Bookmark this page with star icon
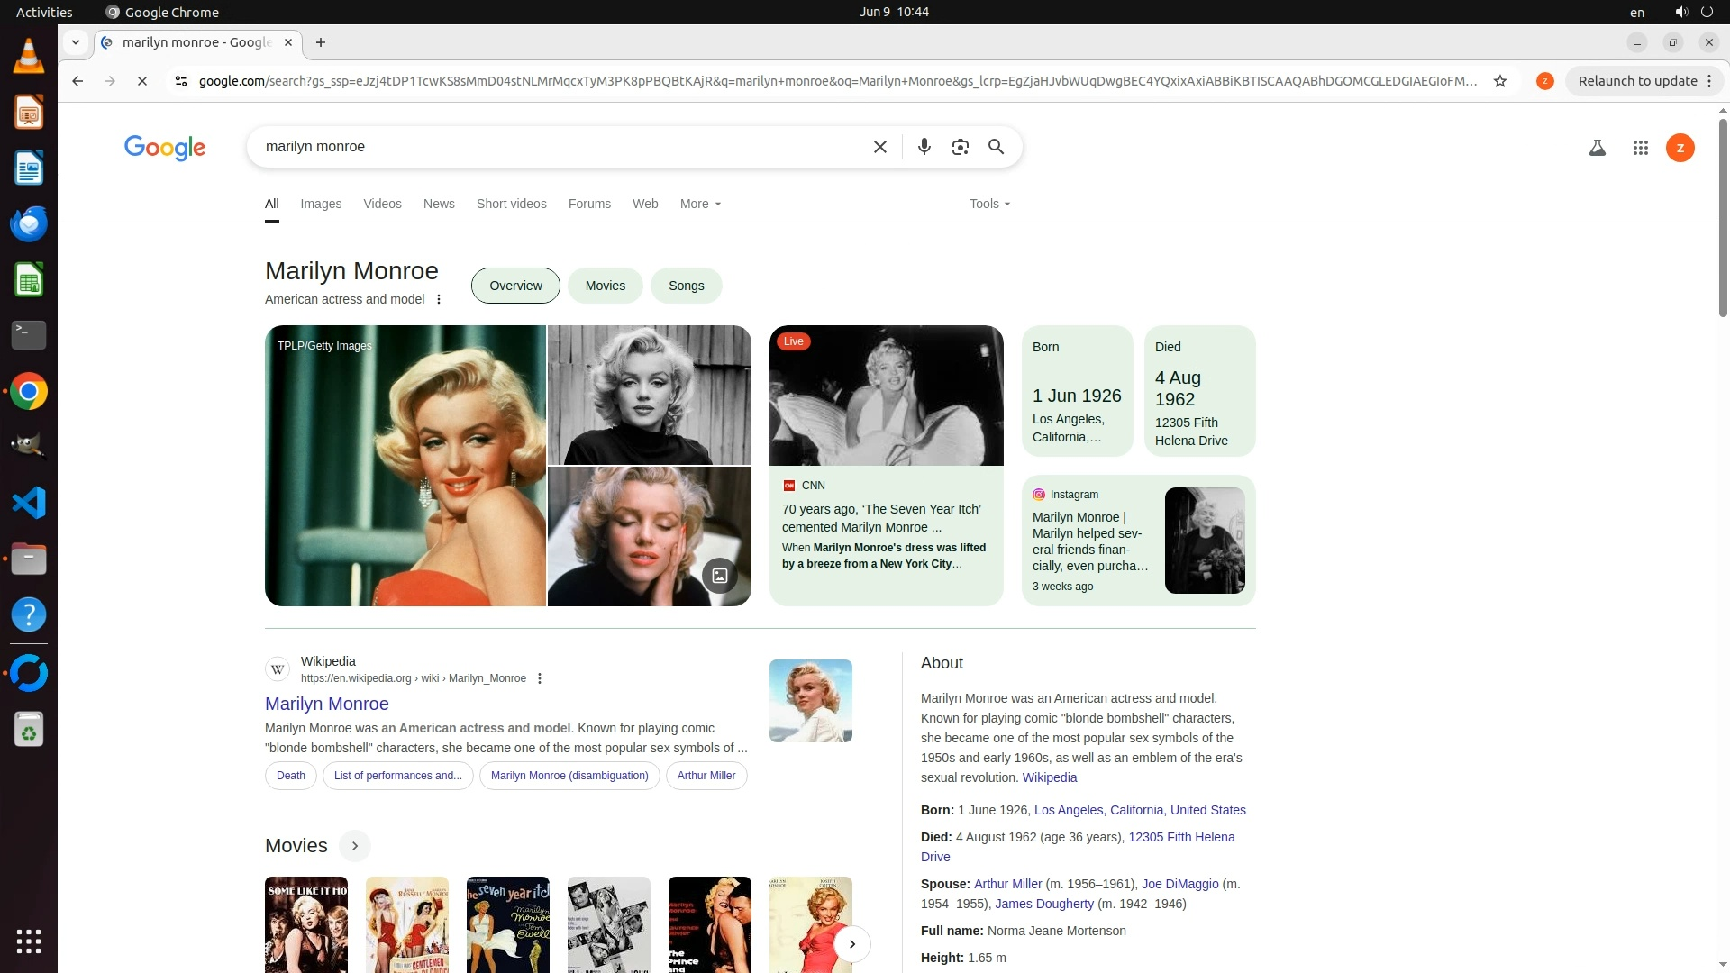 [1500, 81]
